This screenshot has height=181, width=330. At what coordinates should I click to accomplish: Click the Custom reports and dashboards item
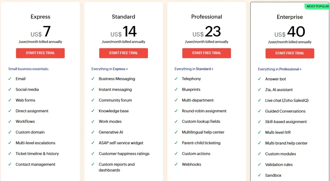point(117,167)
